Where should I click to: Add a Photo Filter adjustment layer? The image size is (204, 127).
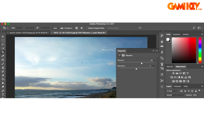click(182, 77)
